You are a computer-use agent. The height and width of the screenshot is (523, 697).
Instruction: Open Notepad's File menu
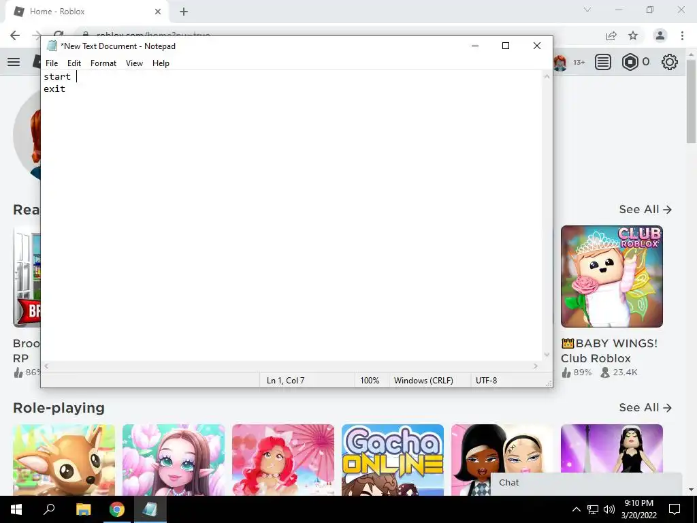(x=52, y=63)
